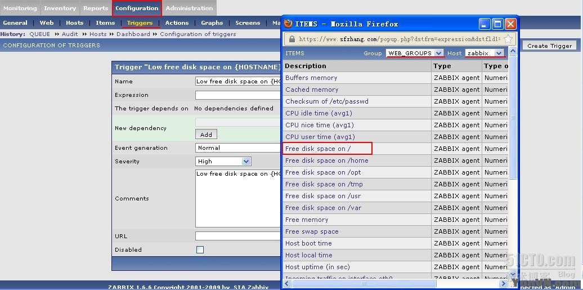Screen dimensions: 583x290
Task: Open Configuration of triggers history link
Action: click(198, 34)
